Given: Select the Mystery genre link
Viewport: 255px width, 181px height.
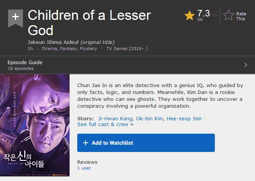Looking at the screenshot, I should [x=88, y=48].
